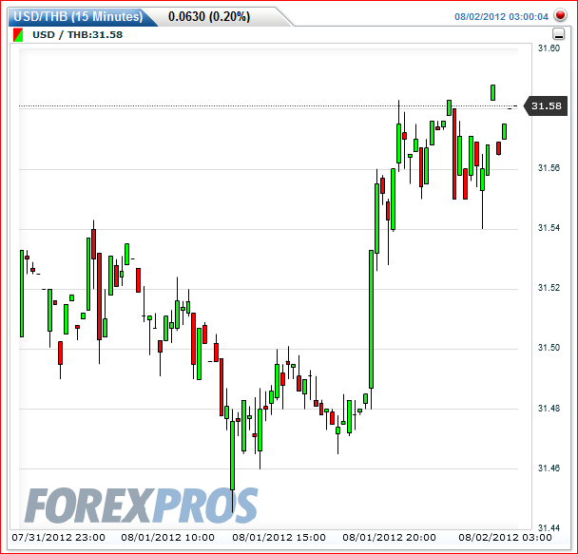
Task: Click the timestamp 08/02/2012 03:00:04
Action: click(501, 16)
